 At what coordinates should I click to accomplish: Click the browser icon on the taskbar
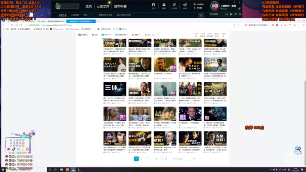click(73, 170)
